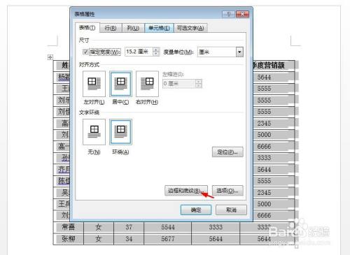Click the 女 cell in the 张柳 row
Image resolution: width=350 pixels, height=255 pixels.
pos(99,239)
